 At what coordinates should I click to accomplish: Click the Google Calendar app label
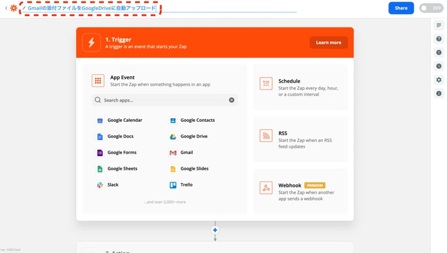tap(125, 120)
